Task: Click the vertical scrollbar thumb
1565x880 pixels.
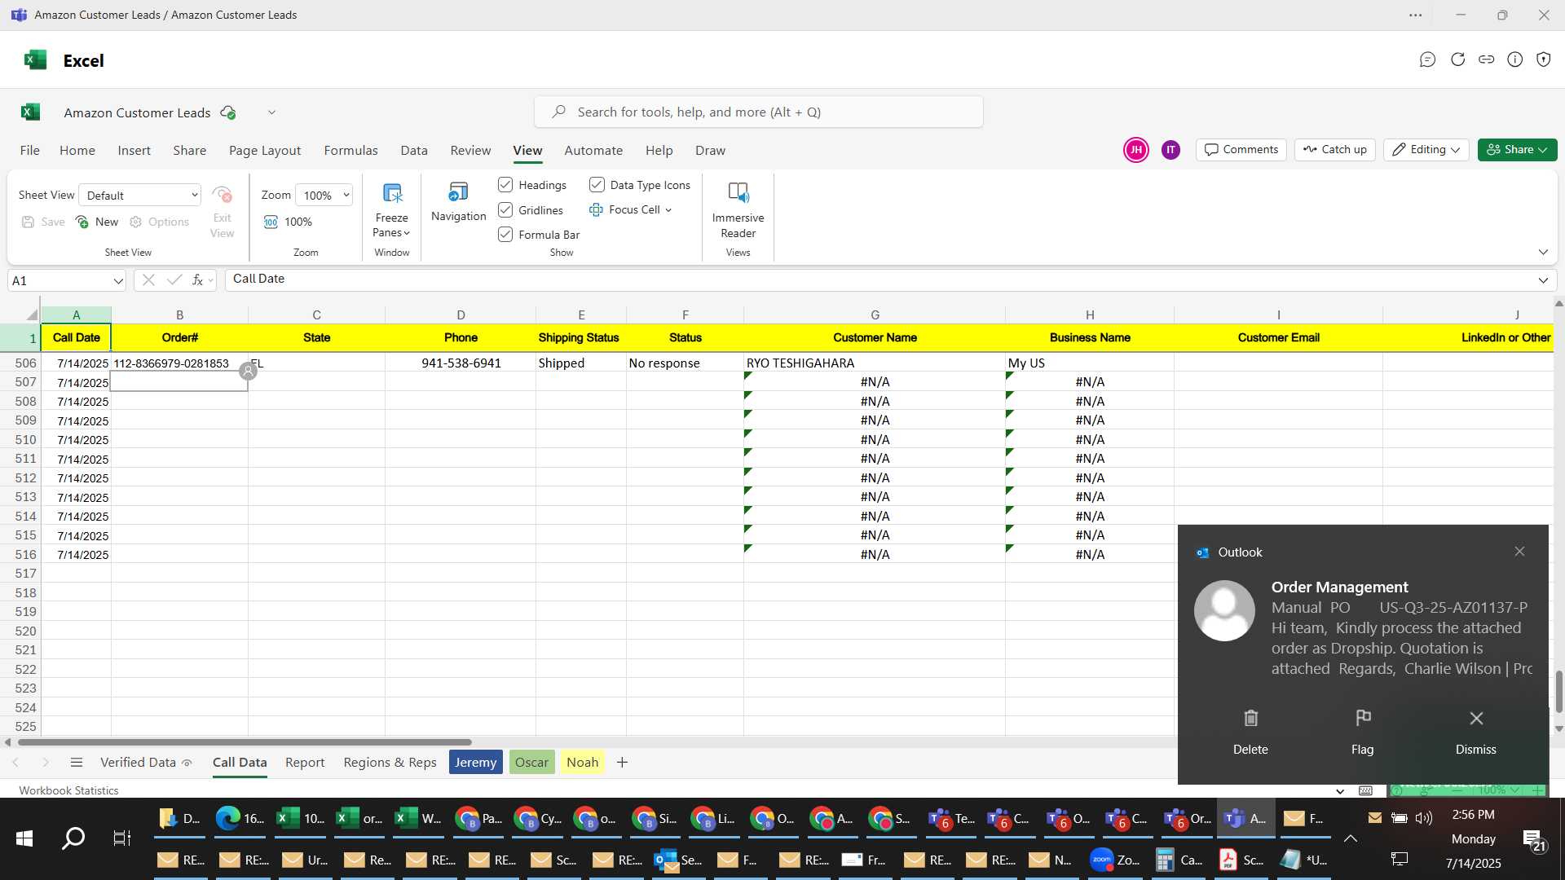Action: (1558, 693)
